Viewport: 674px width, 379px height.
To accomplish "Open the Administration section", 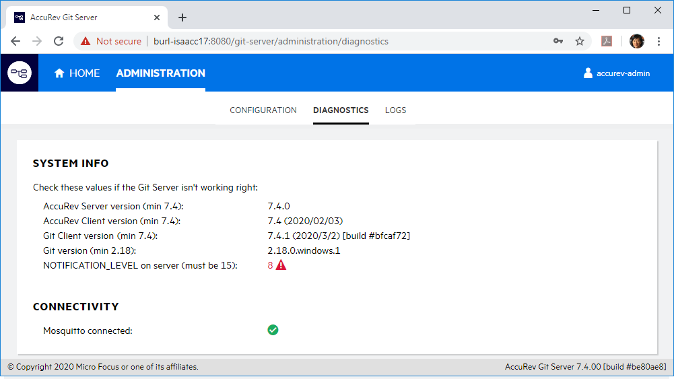I will [160, 73].
